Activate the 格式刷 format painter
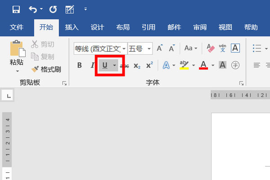The image size is (270, 180). coord(46,69)
